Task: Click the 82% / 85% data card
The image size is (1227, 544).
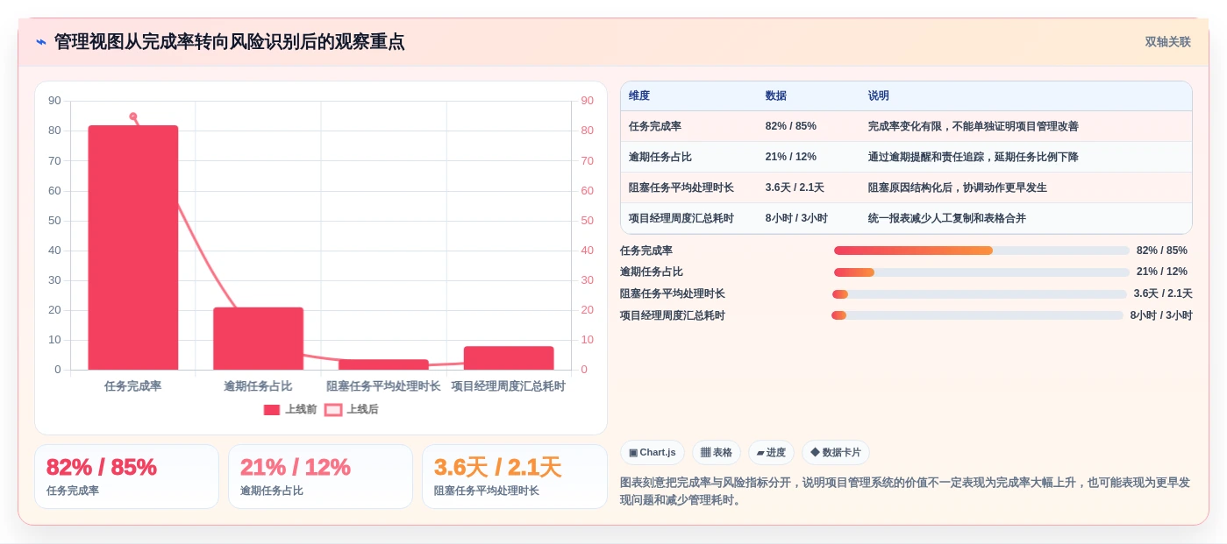Action: click(x=126, y=477)
